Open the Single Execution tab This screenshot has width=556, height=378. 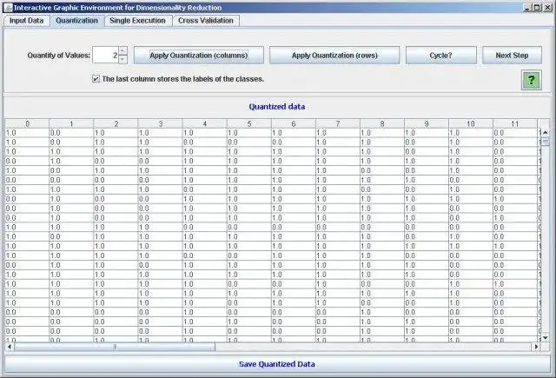(137, 21)
